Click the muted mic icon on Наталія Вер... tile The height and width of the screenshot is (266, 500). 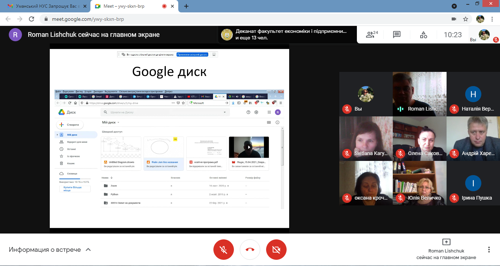coord(454,109)
